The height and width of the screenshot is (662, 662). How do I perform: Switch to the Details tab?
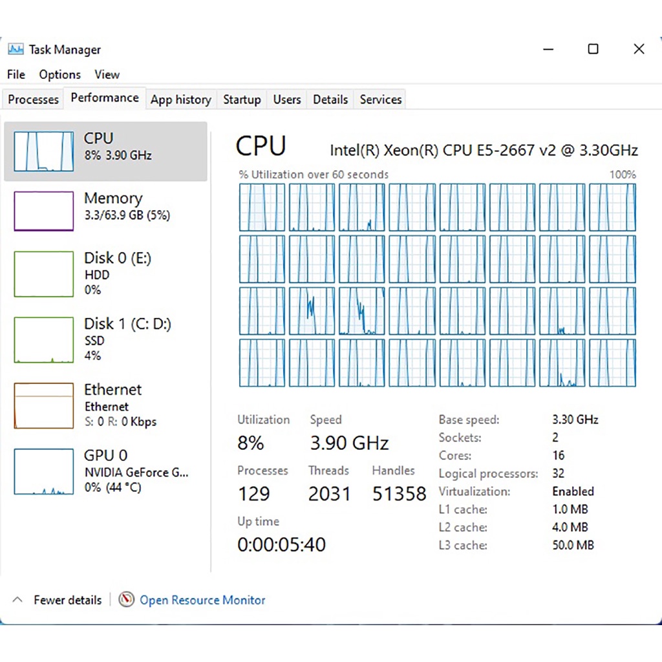tap(330, 100)
